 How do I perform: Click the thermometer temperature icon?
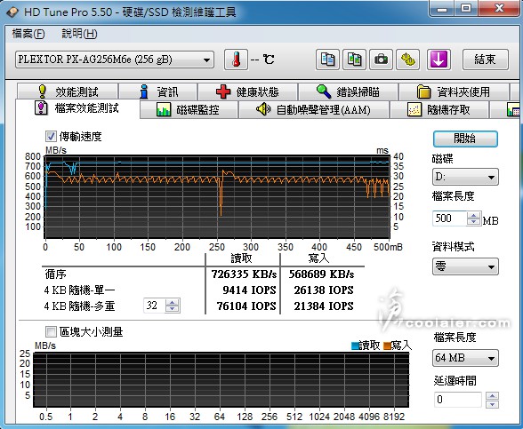click(237, 60)
